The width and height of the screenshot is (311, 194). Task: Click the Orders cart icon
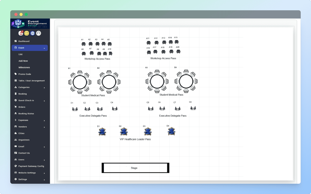(16, 107)
